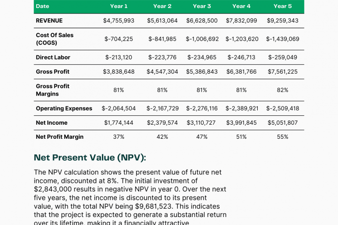338x225 pixels.
Task: Click the REVENUE row label
Action: coord(49,21)
